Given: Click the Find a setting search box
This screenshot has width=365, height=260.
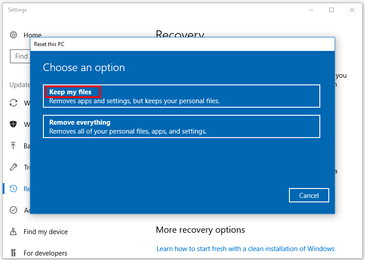Looking at the screenshot, I should pos(21,56).
